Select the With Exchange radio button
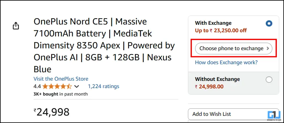 269,24
